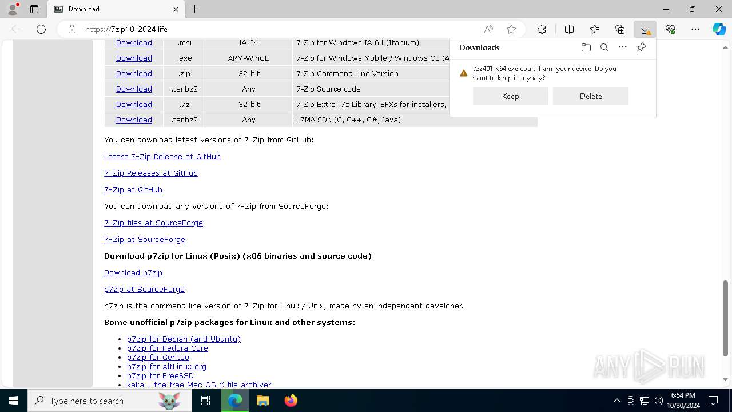Click the scrollbar down arrow
This screenshot has width=732, height=412.
(726, 379)
